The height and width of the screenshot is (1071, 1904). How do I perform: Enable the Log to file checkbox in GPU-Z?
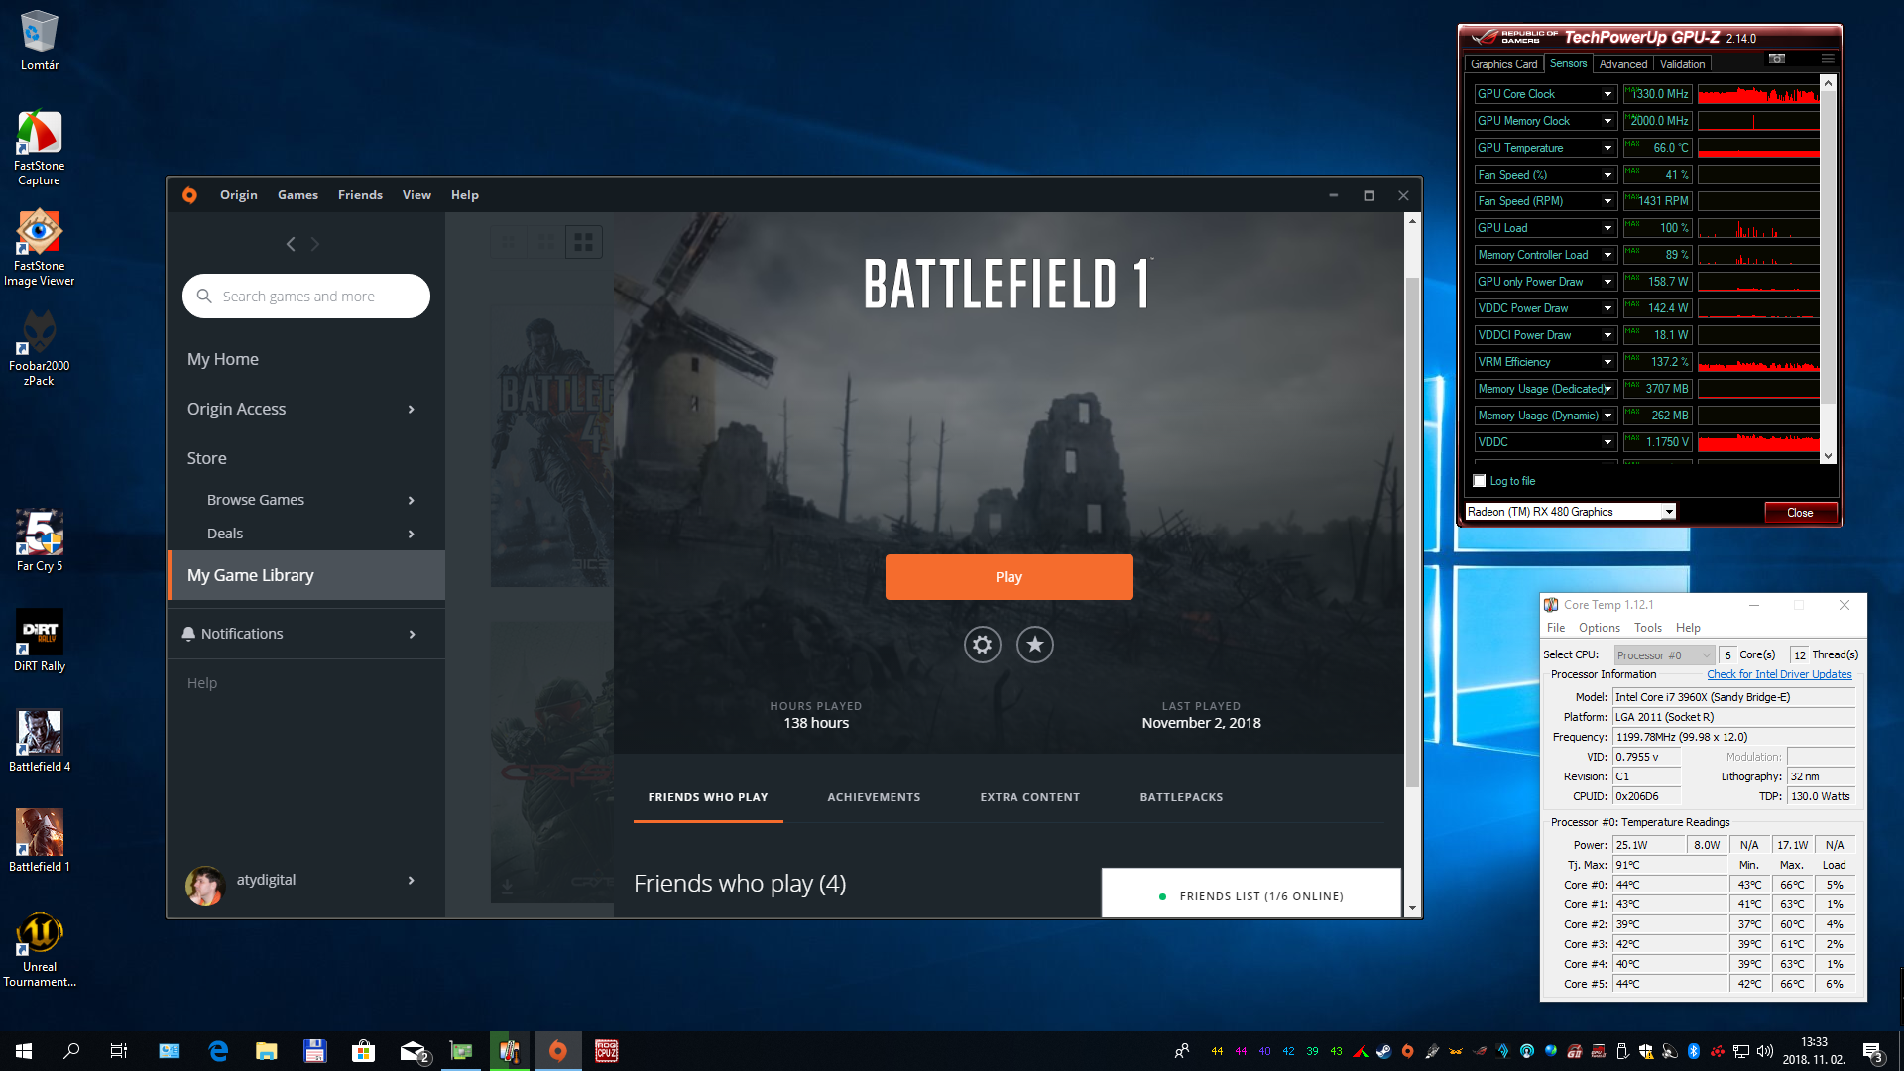point(1480,481)
